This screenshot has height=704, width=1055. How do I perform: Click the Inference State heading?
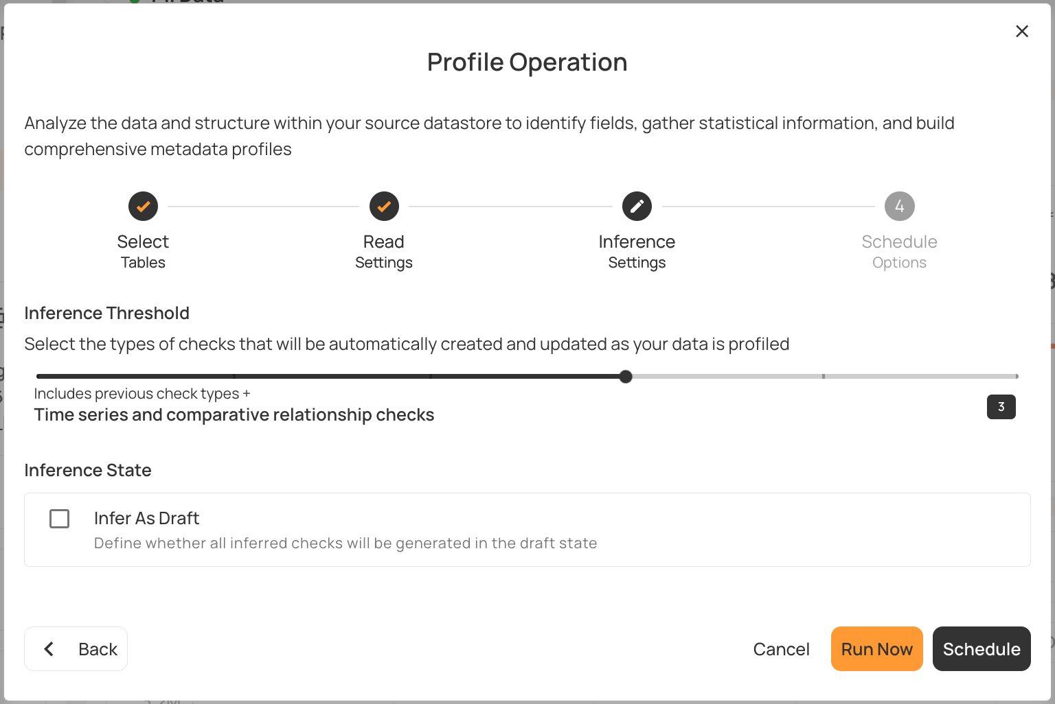click(88, 470)
